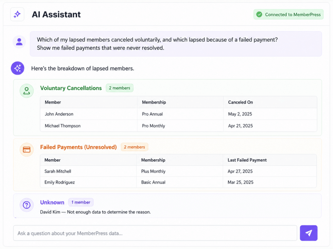The height and width of the screenshot is (249, 333).
Task: Select the Sarah Mitchell member cell
Action: click(x=88, y=171)
